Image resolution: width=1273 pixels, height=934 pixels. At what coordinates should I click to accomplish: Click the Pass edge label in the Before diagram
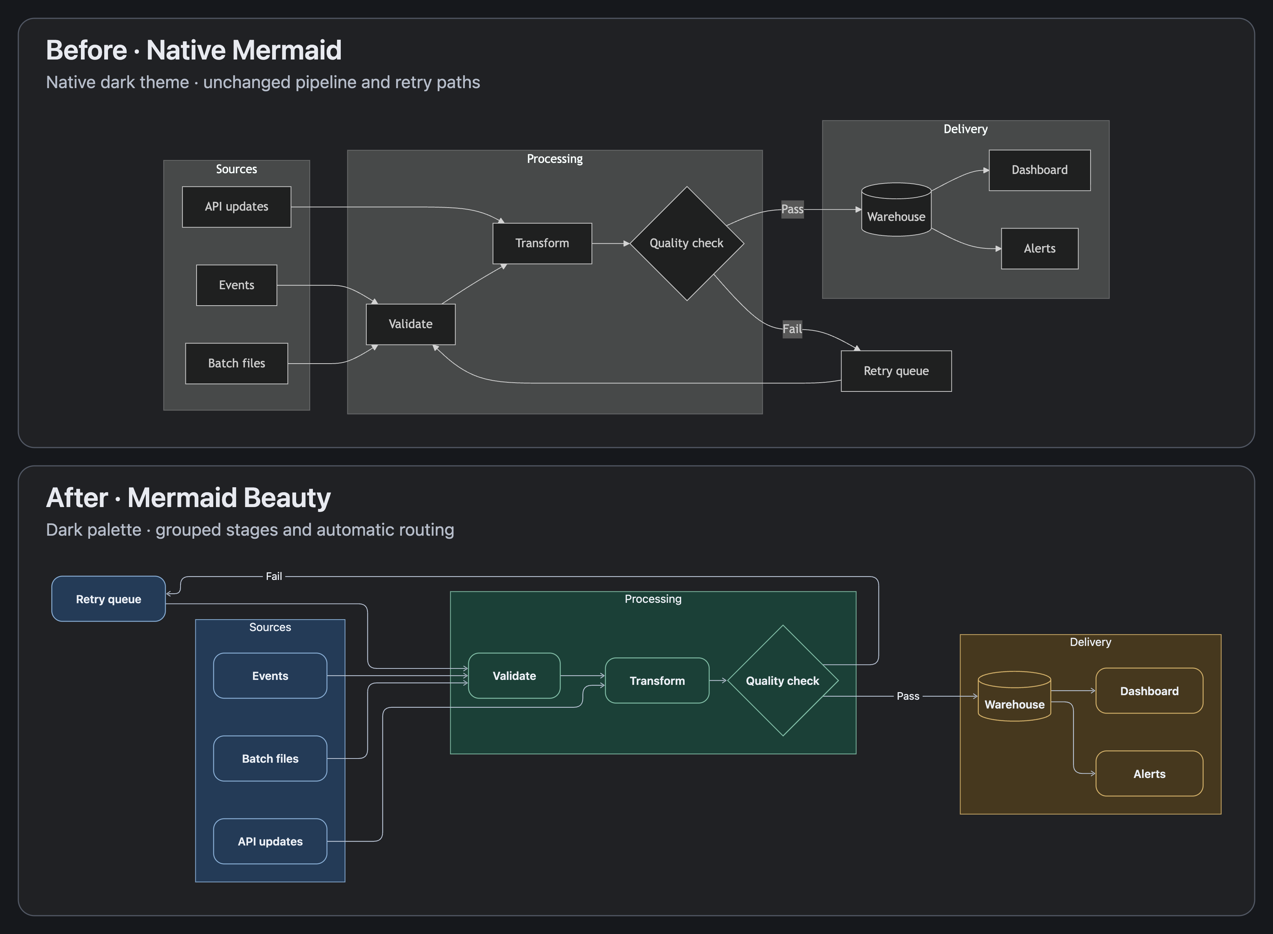click(x=792, y=209)
